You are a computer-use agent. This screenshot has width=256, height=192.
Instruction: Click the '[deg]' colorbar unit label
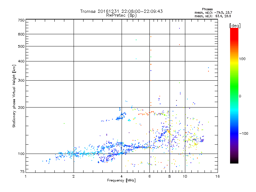[235, 26]
